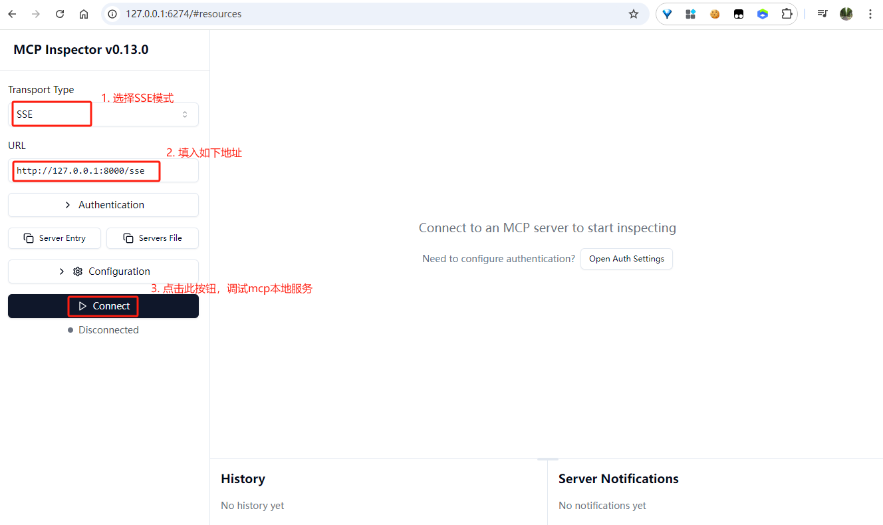883x525 pixels.
Task: View site information icon in address bar
Action: coord(112,14)
